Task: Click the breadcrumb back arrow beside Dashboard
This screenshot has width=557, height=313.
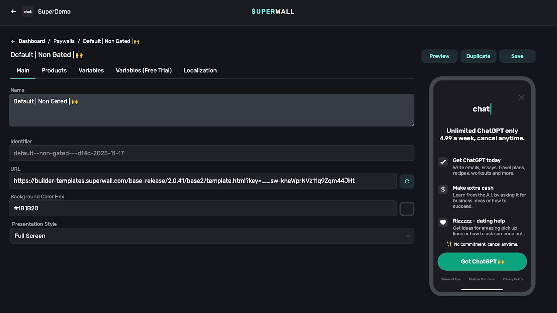Action: click(13, 41)
